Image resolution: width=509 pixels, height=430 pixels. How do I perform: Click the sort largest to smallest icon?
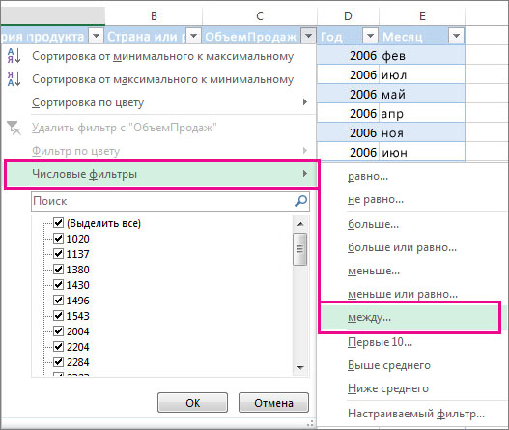[x=14, y=79]
